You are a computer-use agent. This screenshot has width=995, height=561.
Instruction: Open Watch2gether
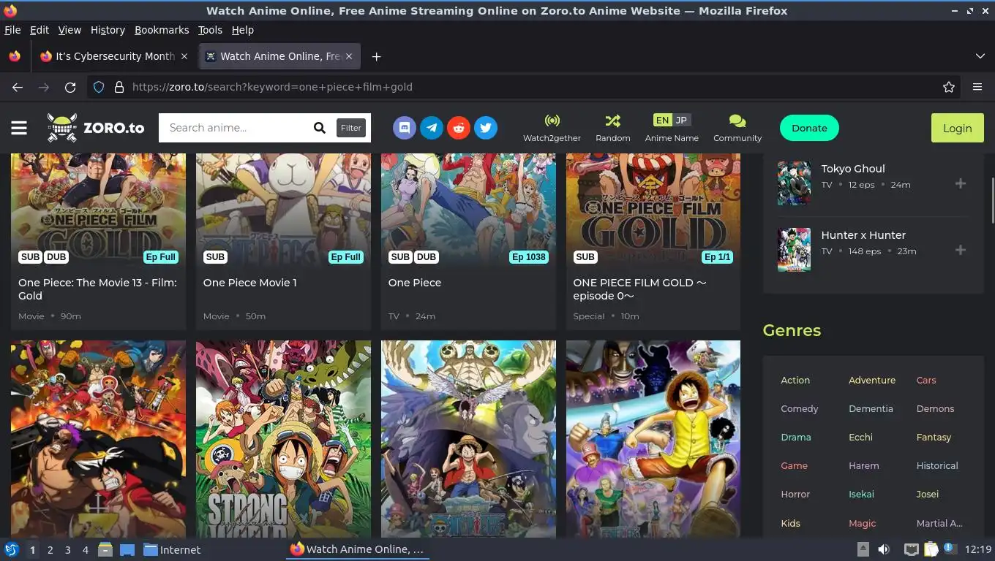(552, 128)
